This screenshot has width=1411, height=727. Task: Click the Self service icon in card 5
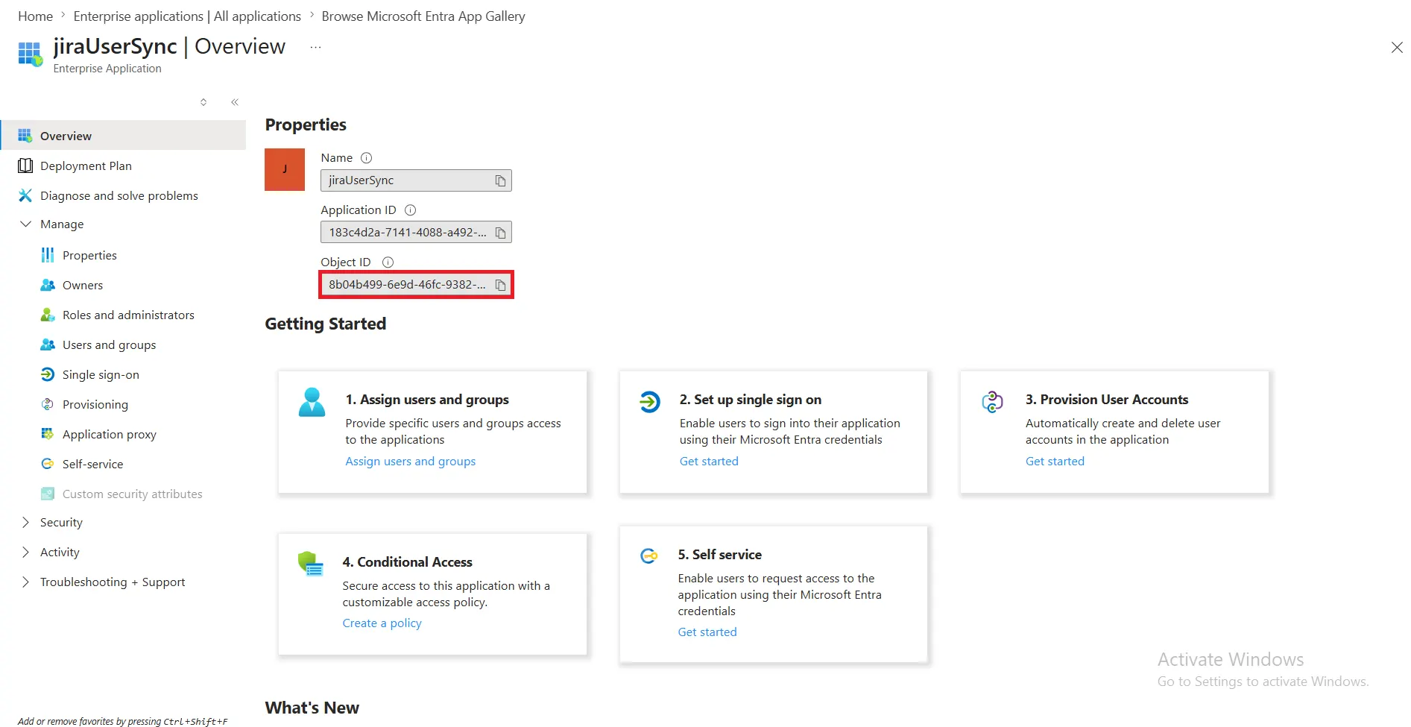648,556
